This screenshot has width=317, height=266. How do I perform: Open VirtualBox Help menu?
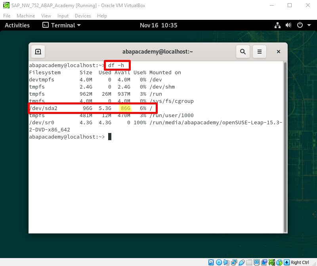102,16
